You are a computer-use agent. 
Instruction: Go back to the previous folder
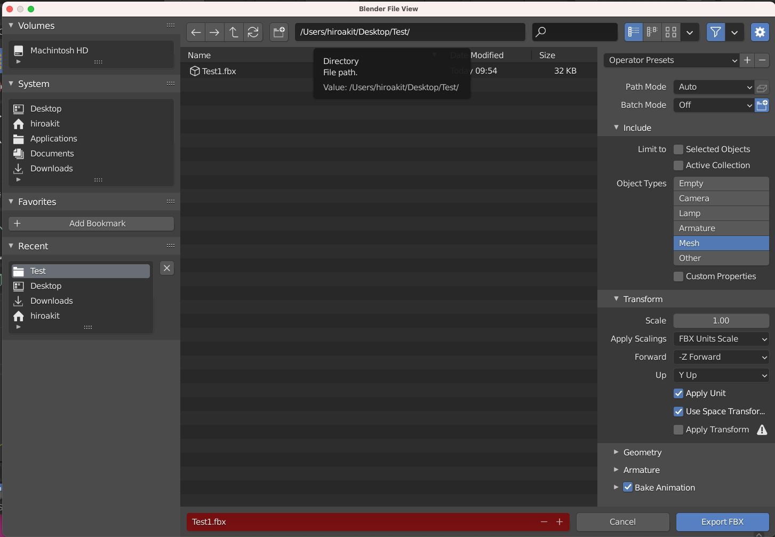coord(196,33)
